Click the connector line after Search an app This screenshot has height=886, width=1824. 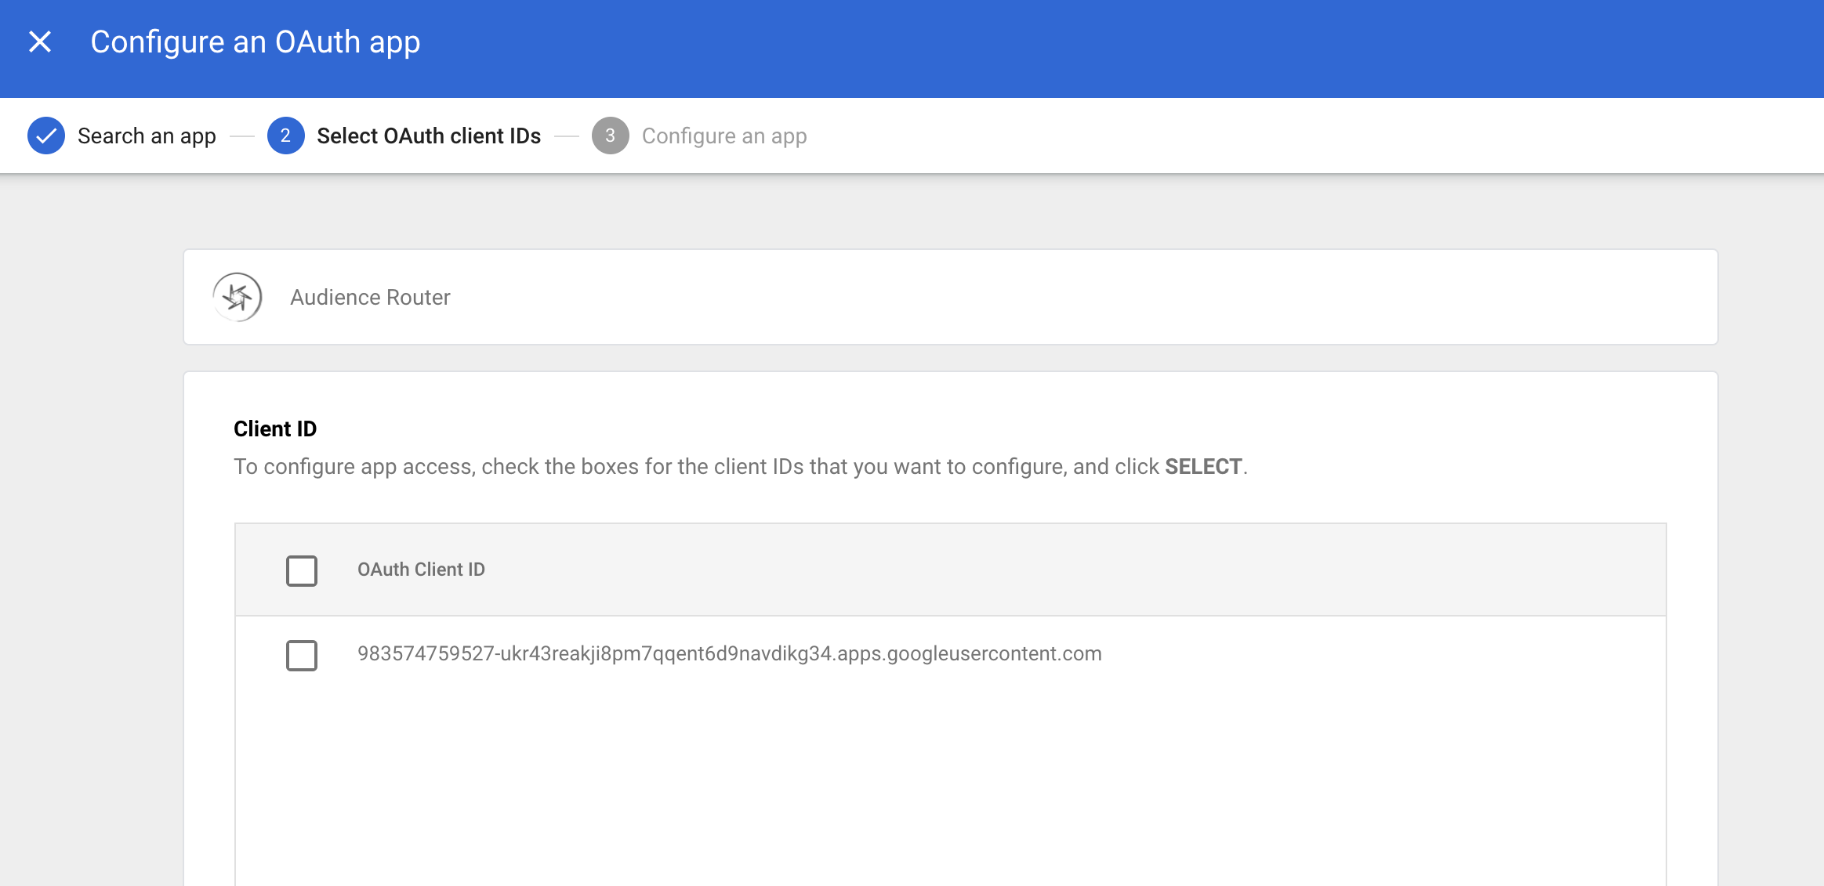[242, 136]
